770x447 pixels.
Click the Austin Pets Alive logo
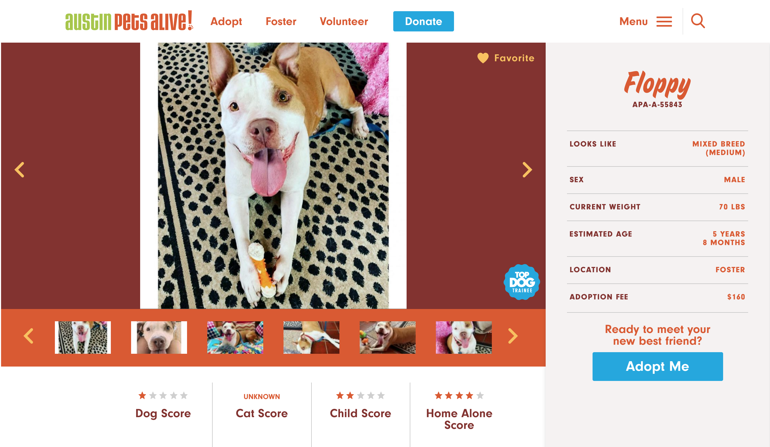point(129,21)
